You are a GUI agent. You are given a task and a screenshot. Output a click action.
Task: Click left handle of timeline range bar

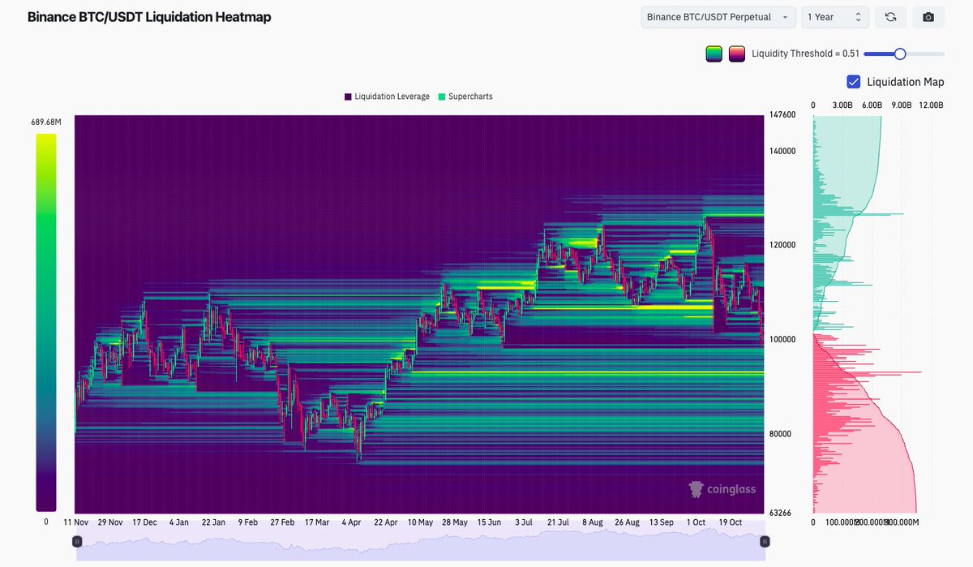77,541
